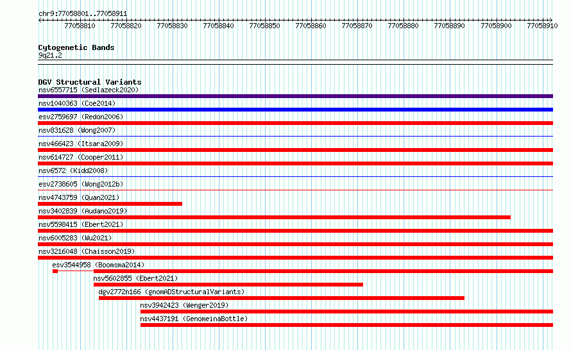Click the small red esv3544958 left block
This screenshot has width=571, height=350.
click(x=55, y=271)
